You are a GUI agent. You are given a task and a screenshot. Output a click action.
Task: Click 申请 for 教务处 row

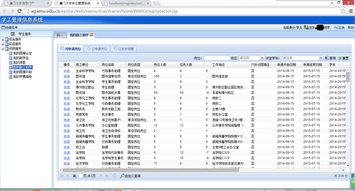tap(67, 109)
